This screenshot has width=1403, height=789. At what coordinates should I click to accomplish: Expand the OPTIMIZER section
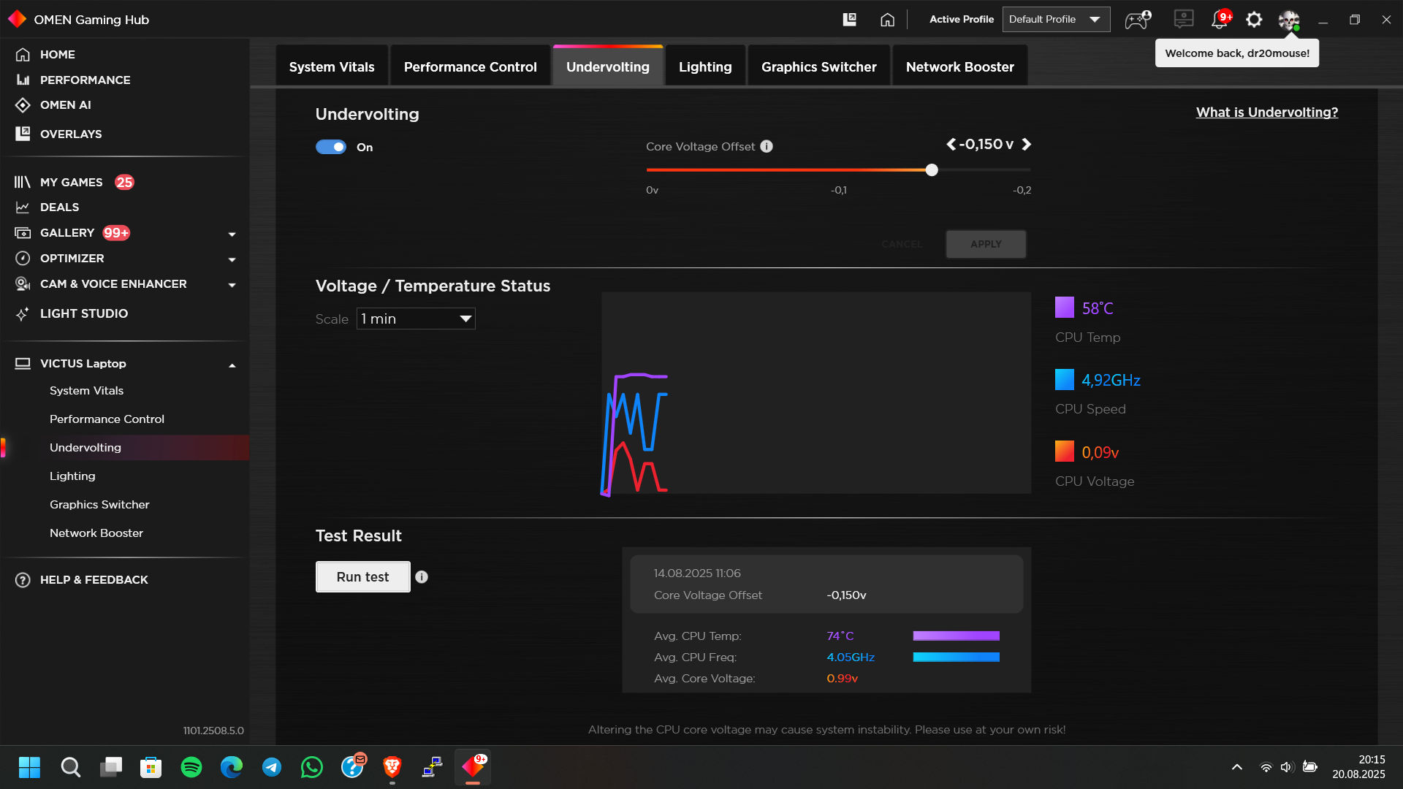[232, 259]
